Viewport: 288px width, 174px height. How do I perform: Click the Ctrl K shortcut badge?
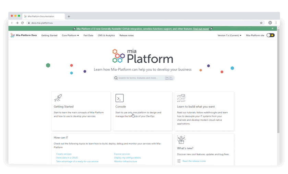(x=169, y=78)
